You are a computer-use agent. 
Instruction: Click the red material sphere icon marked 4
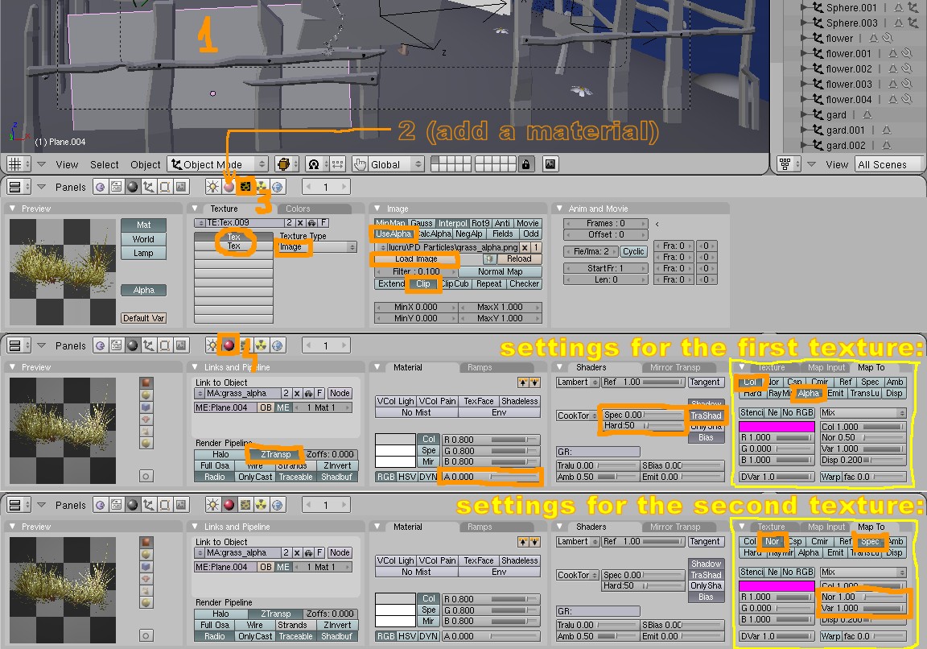pyautogui.click(x=229, y=345)
